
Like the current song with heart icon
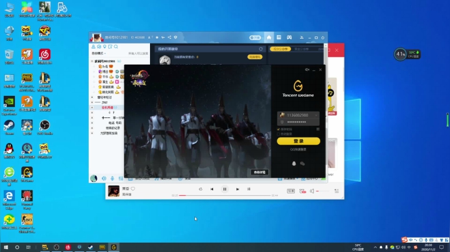(x=133, y=189)
